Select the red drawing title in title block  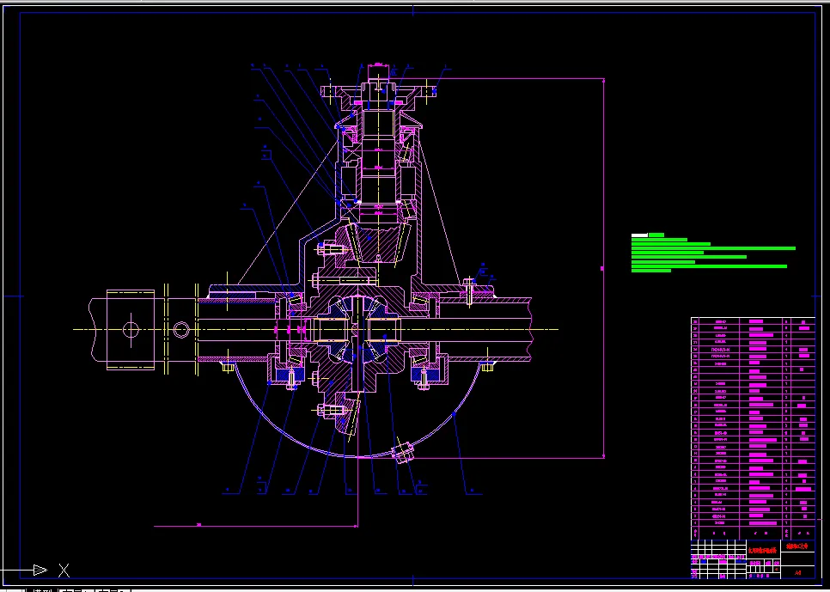[763, 550]
